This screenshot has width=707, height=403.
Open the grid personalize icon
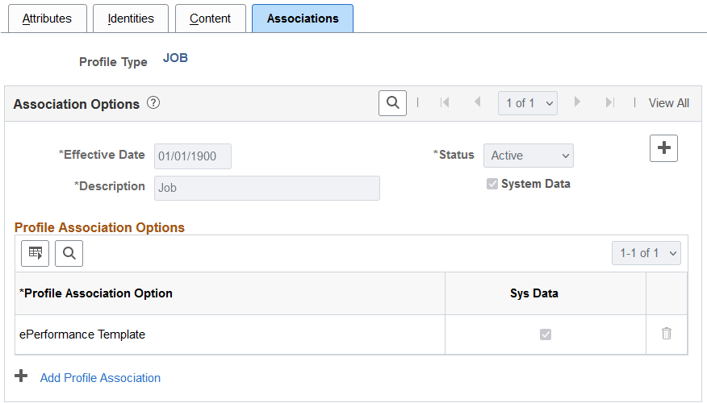coord(36,254)
